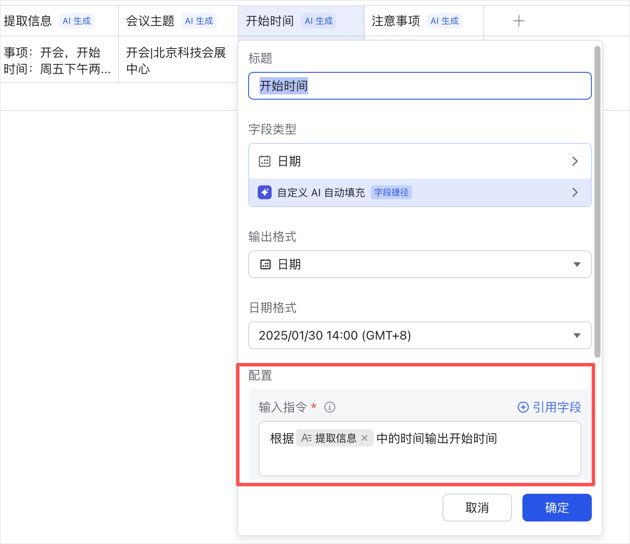Remove the 提取信息 token via its × icon
Screen dimensions: 630x544
click(365, 438)
